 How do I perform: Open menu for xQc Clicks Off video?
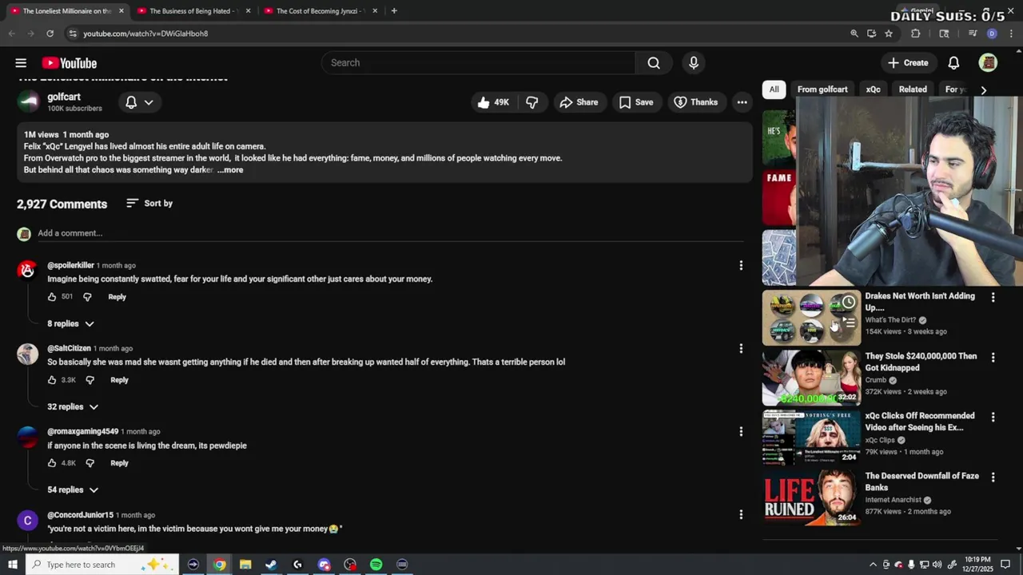click(993, 417)
